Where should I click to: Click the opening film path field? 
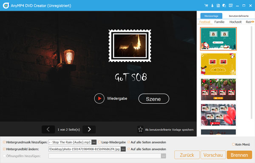[105, 156]
